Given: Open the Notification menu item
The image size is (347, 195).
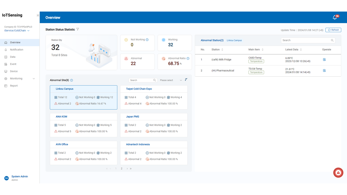Looking at the screenshot, I should click(x=17, y=49).
